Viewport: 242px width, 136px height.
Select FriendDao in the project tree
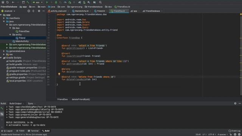(x=24, y=31)
